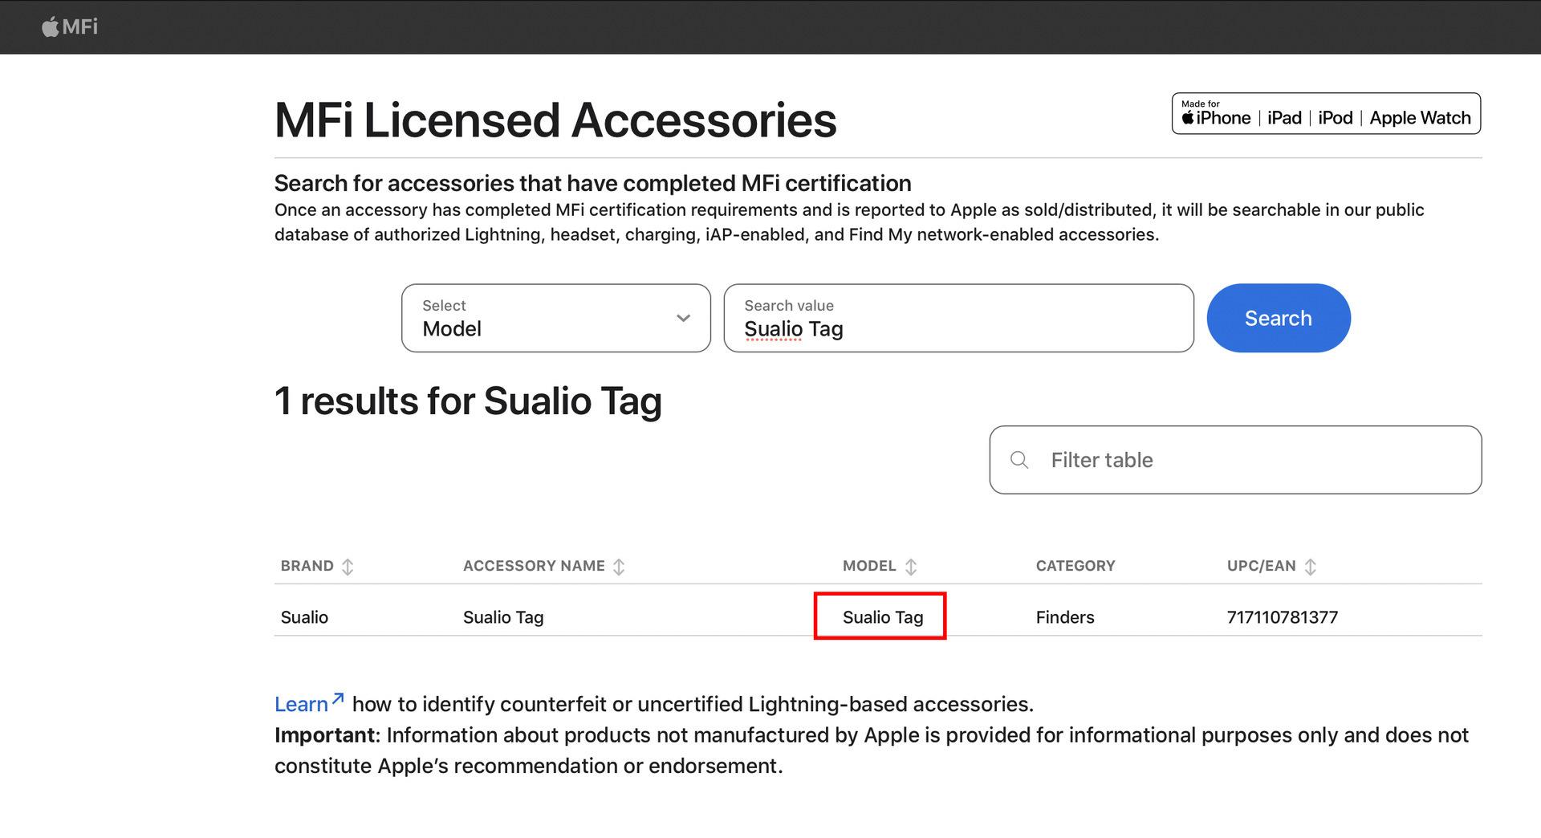Click the MFi Licensed Accessories heading
This screenshot has height=838, width=1541.
point(555,120)
